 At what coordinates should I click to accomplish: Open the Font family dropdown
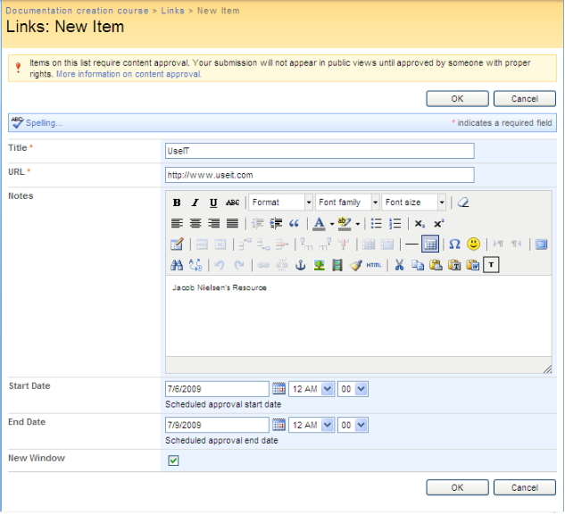click(x=347, y=203)
